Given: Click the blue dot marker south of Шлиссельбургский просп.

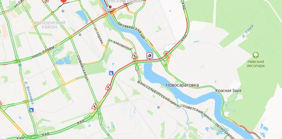Looking at the screenshot, I should [x=159, y=107].
